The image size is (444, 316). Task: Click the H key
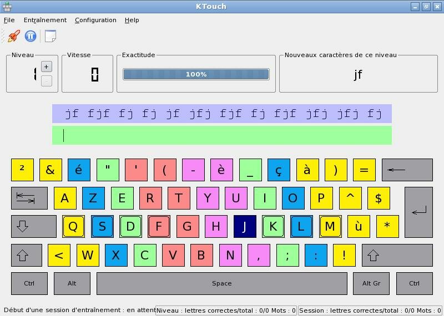coord(216,226)
